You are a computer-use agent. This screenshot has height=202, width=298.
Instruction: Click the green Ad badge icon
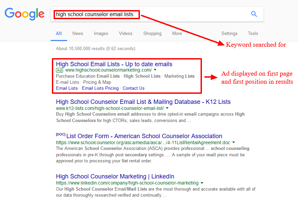(x=60, y=70)
